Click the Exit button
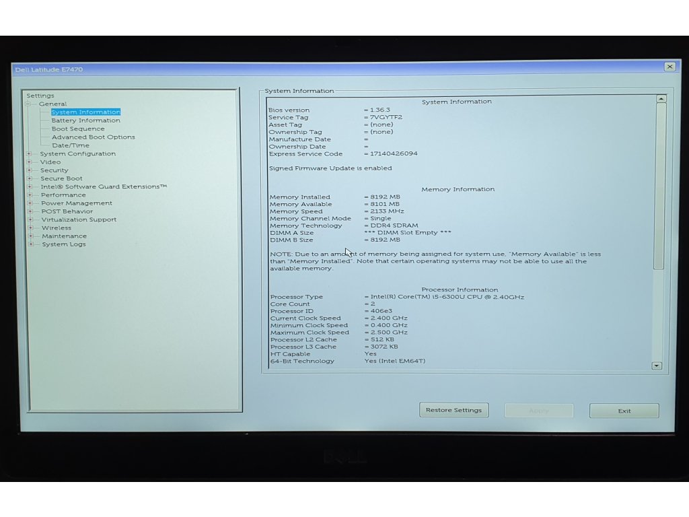Viewport: 689px width, 517px height. pos(624,411)
